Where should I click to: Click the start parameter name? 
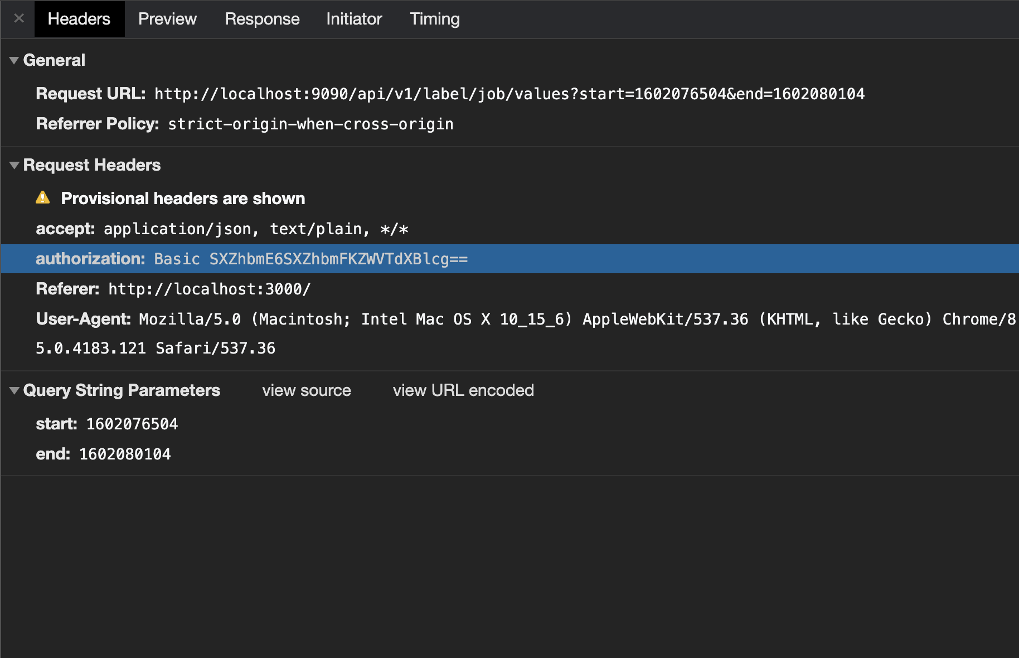point(56,424)
